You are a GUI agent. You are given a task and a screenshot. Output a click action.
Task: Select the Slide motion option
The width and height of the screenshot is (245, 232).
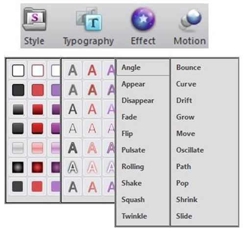tap(184, 216)
